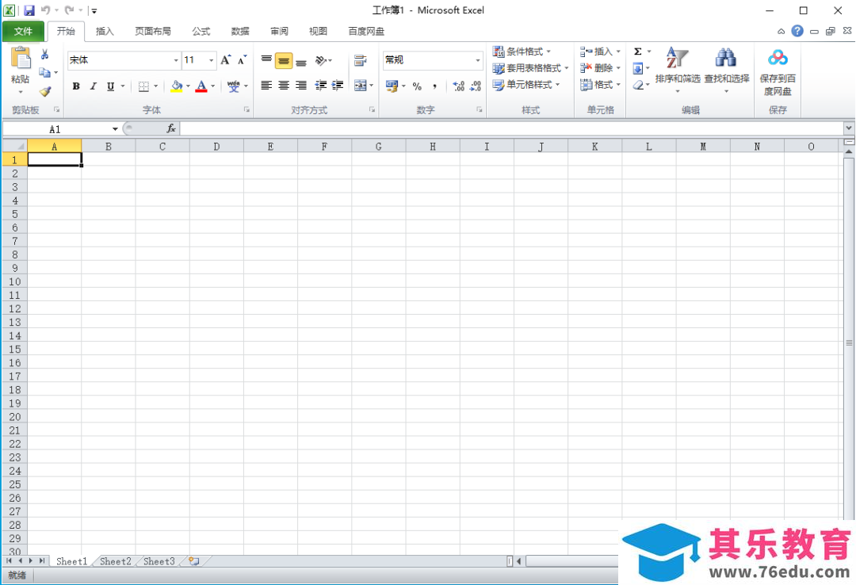Switch to Sheet3 worksheet
Viewport: 856px width, 585px height.
click(x=159, y=561)
